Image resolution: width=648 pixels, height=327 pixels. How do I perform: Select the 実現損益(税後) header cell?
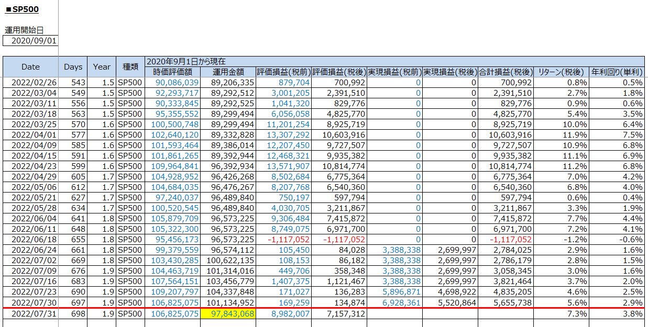click(x=450, y=72)
